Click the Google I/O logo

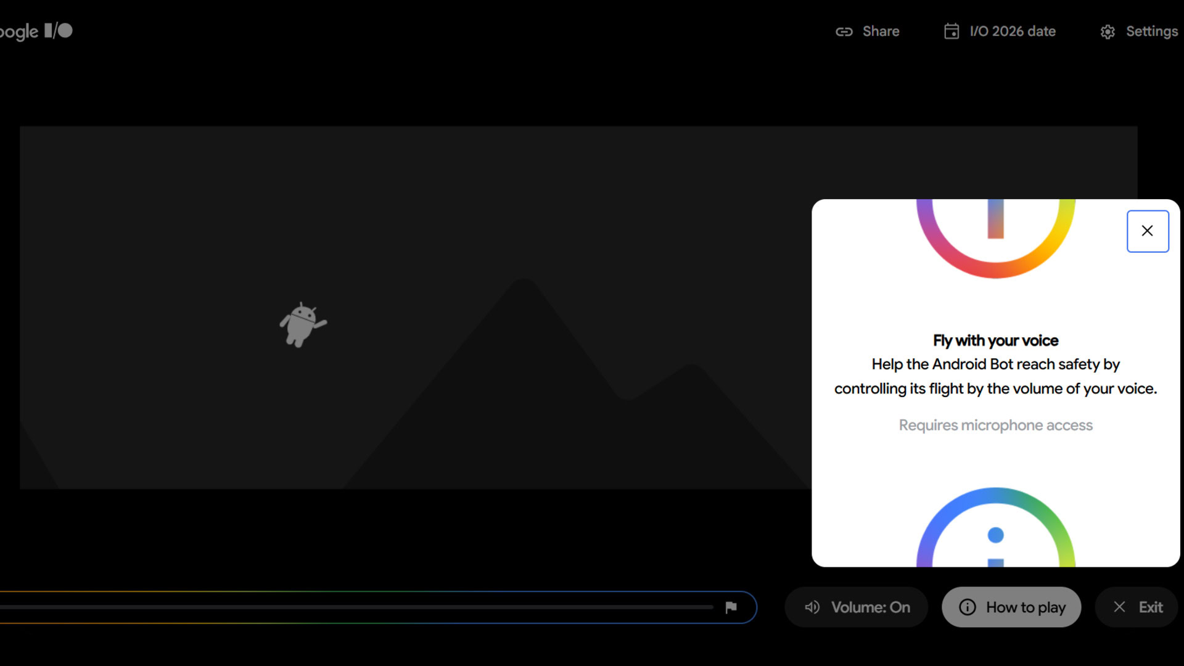(34, 31)
